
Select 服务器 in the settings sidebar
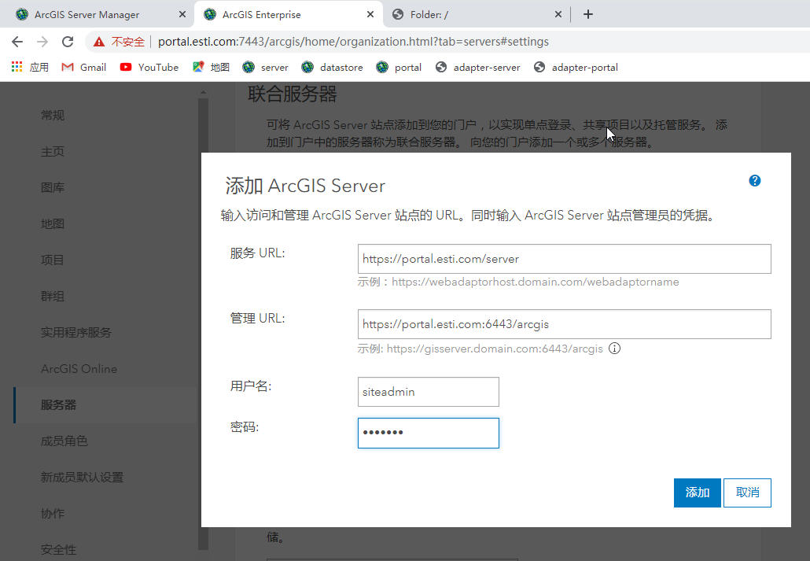pyautogui.click(x=58, y=405)
